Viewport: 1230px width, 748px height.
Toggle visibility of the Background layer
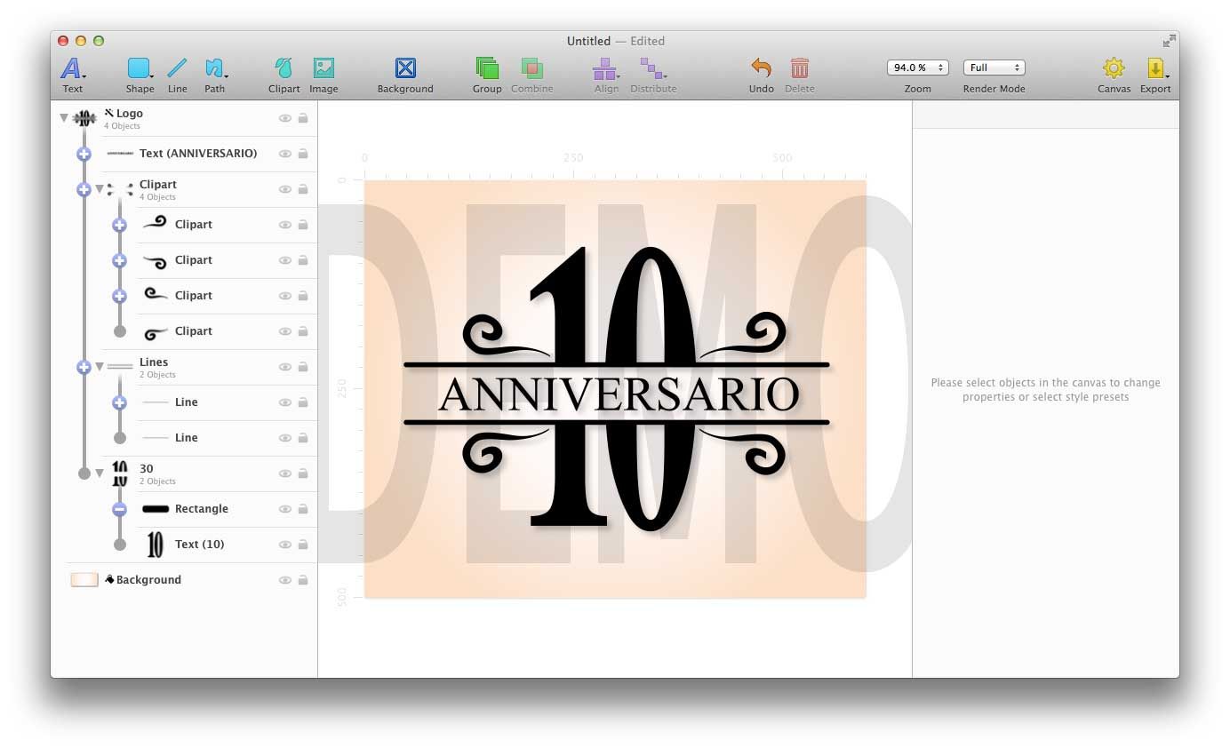[285, 580]
